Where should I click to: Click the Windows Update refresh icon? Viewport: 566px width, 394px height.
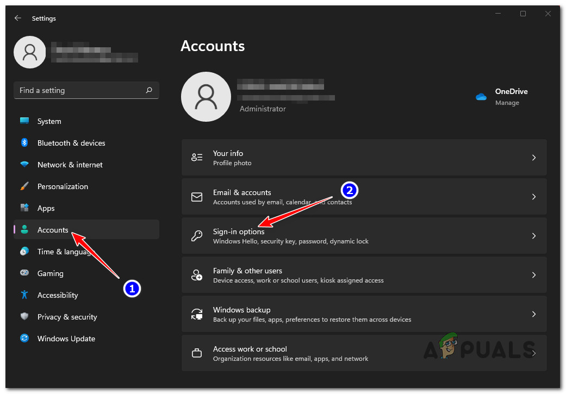pos(24,338)
